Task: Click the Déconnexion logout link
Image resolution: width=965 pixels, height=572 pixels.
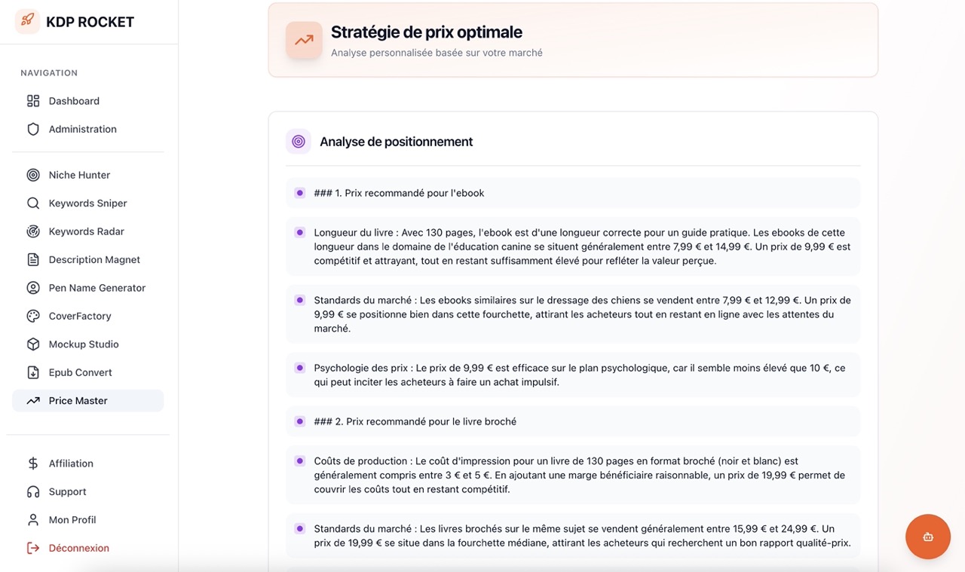Action: tap(78, 548)
